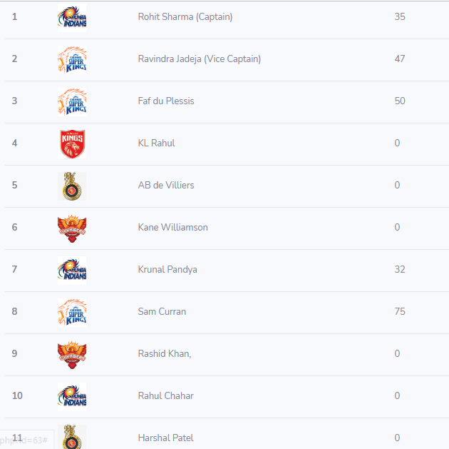Click Mumbai Indians logo beside Rohit Sharma

tap(72, 18)
